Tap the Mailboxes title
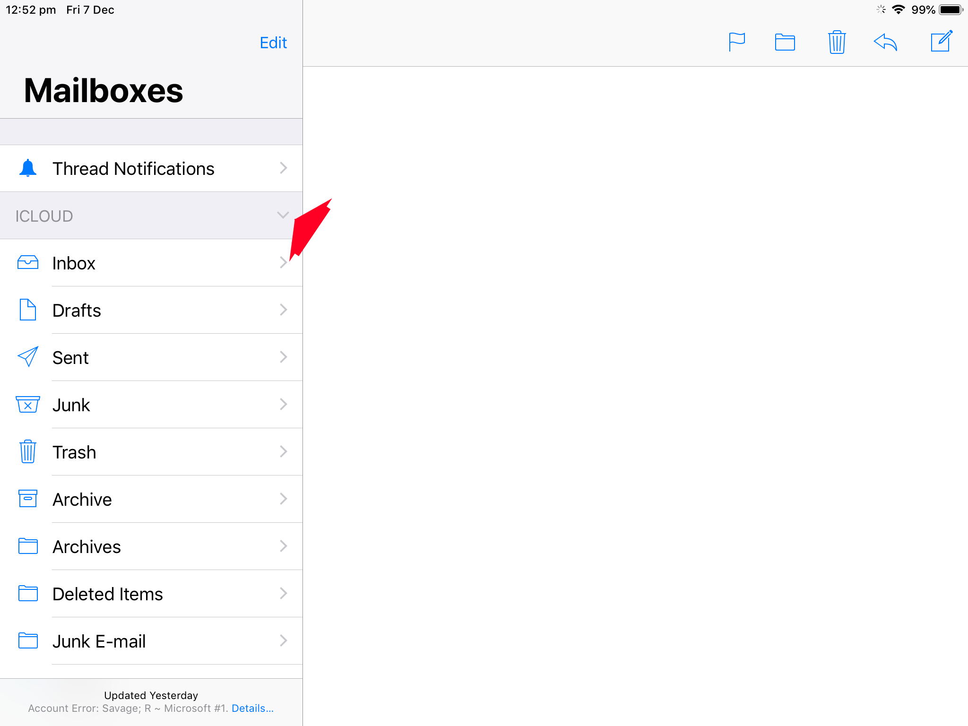The width and height of the screenshot is (968, 726). [x=103, y=90]
